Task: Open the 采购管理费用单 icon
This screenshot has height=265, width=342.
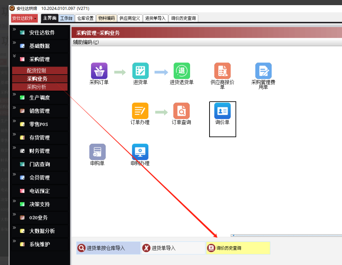Action: pos(263,71)
